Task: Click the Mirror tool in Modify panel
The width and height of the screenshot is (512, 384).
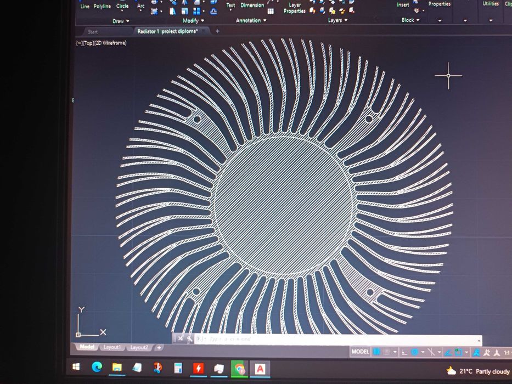Action: click(x=185, y=2)
